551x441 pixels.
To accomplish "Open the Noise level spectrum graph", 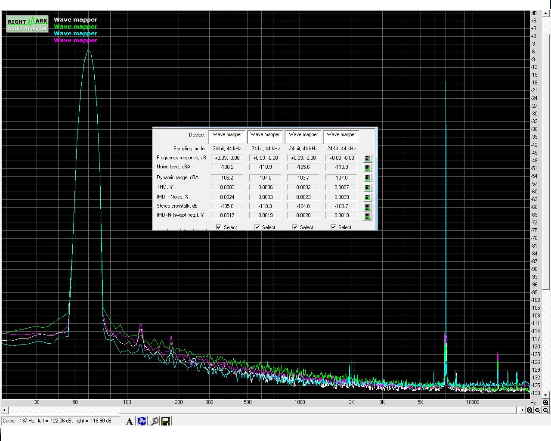I will pyautogui.click(x=368, y=168).
